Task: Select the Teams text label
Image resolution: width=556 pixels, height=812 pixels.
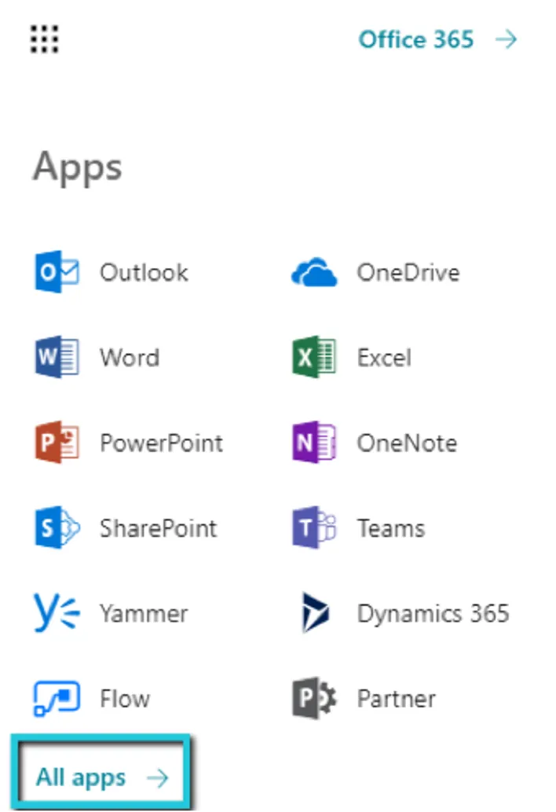Action: [391, 528]
